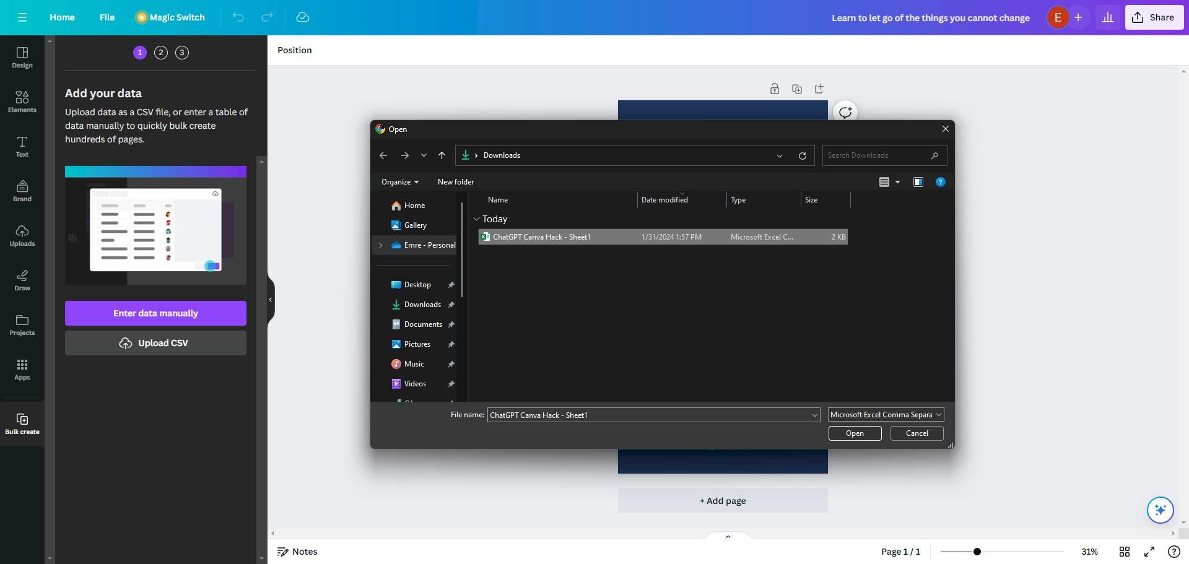Select the Draw tool
Image resolution: width=1189 pixels, height=564 pixels.
[22, 280]
